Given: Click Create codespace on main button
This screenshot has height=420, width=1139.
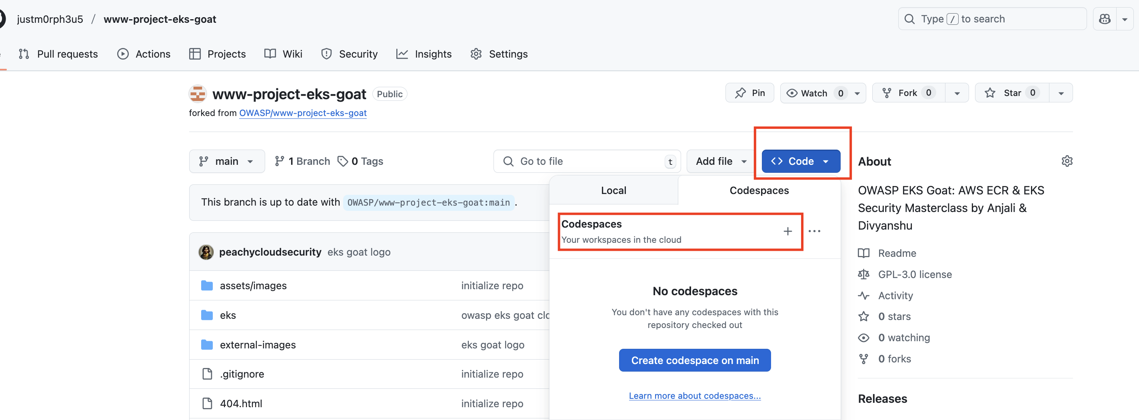Looking at the screenshot, I should point(695,360).
